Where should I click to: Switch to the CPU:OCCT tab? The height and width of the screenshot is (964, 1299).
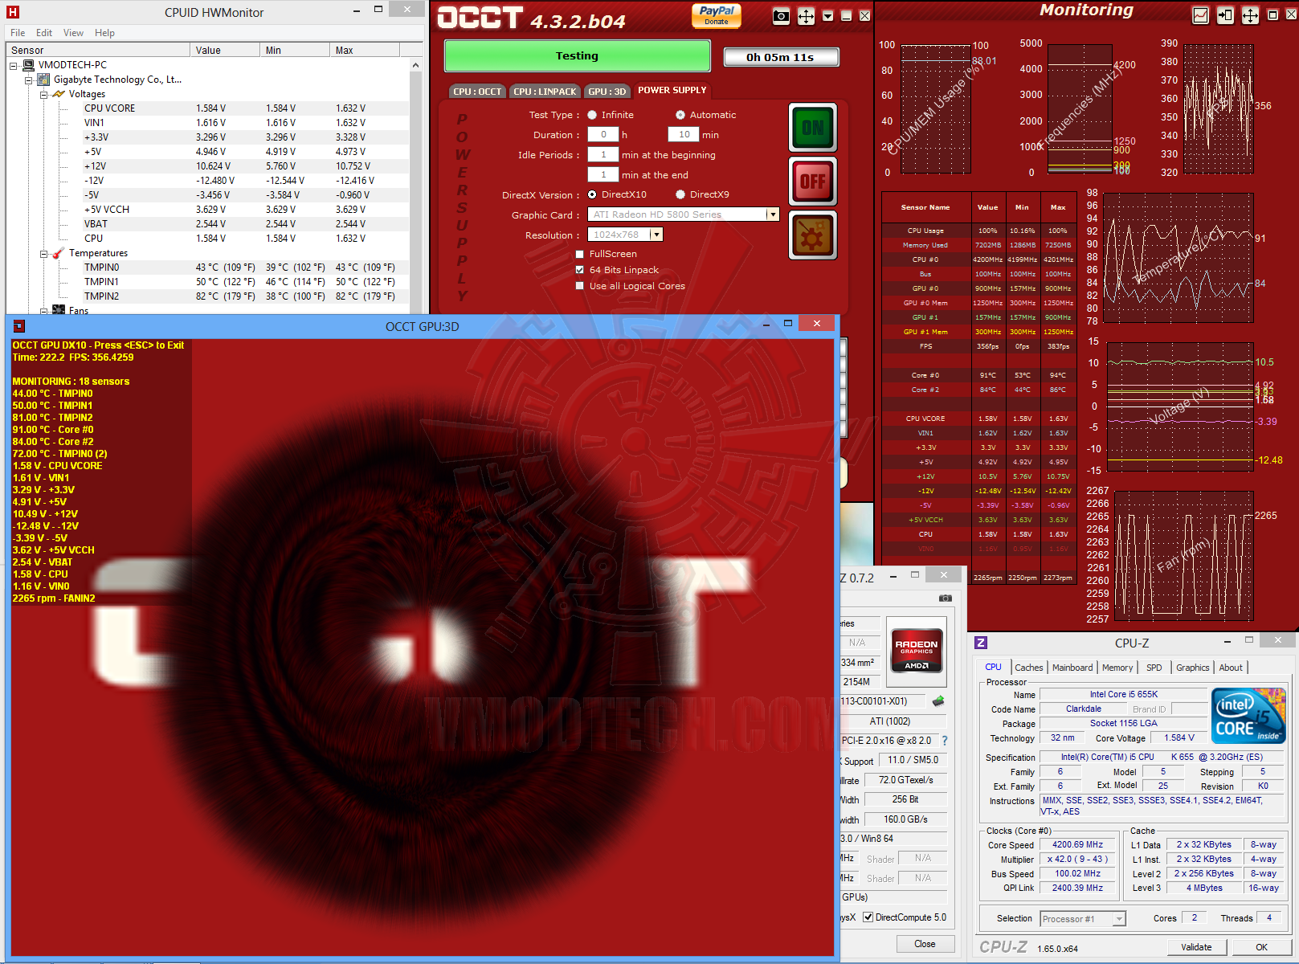pyautogui.click(x=477, y=91)
